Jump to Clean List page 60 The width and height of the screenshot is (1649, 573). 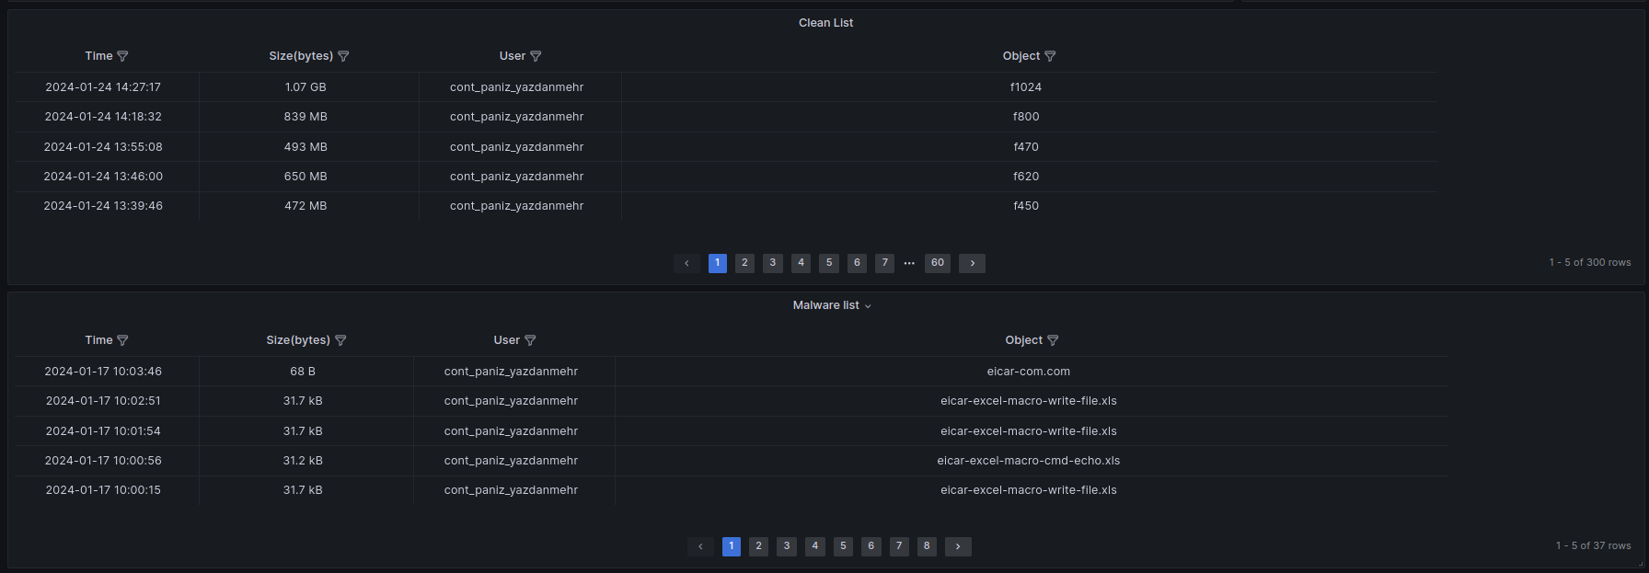point(938,263)
